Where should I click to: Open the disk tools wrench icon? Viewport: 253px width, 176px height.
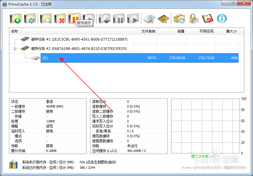149,19
